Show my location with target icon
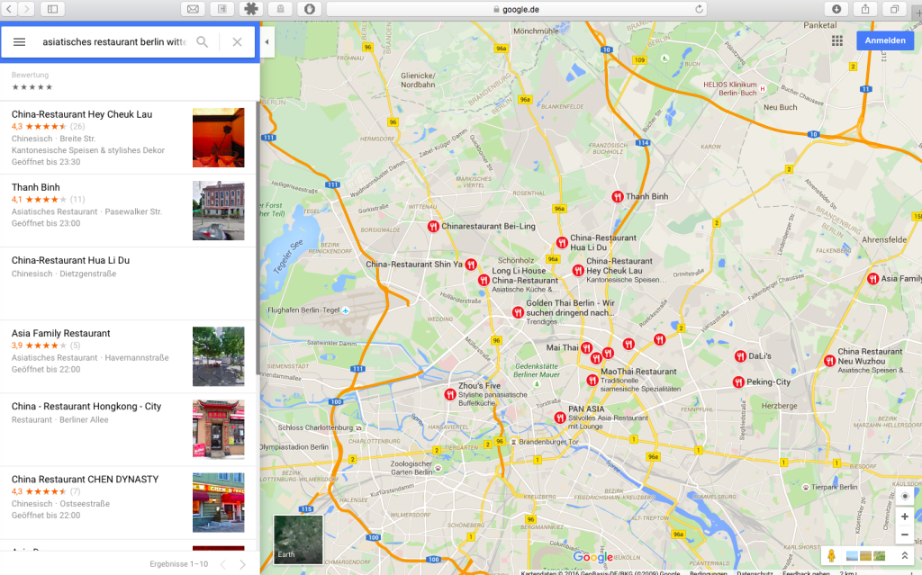Image resolution: width=922 pixels, height=575 pixels. click(904, 496)
